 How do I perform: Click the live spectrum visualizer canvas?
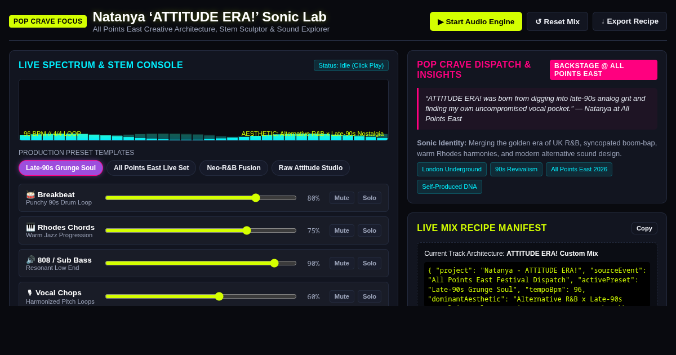pos(203,110)
